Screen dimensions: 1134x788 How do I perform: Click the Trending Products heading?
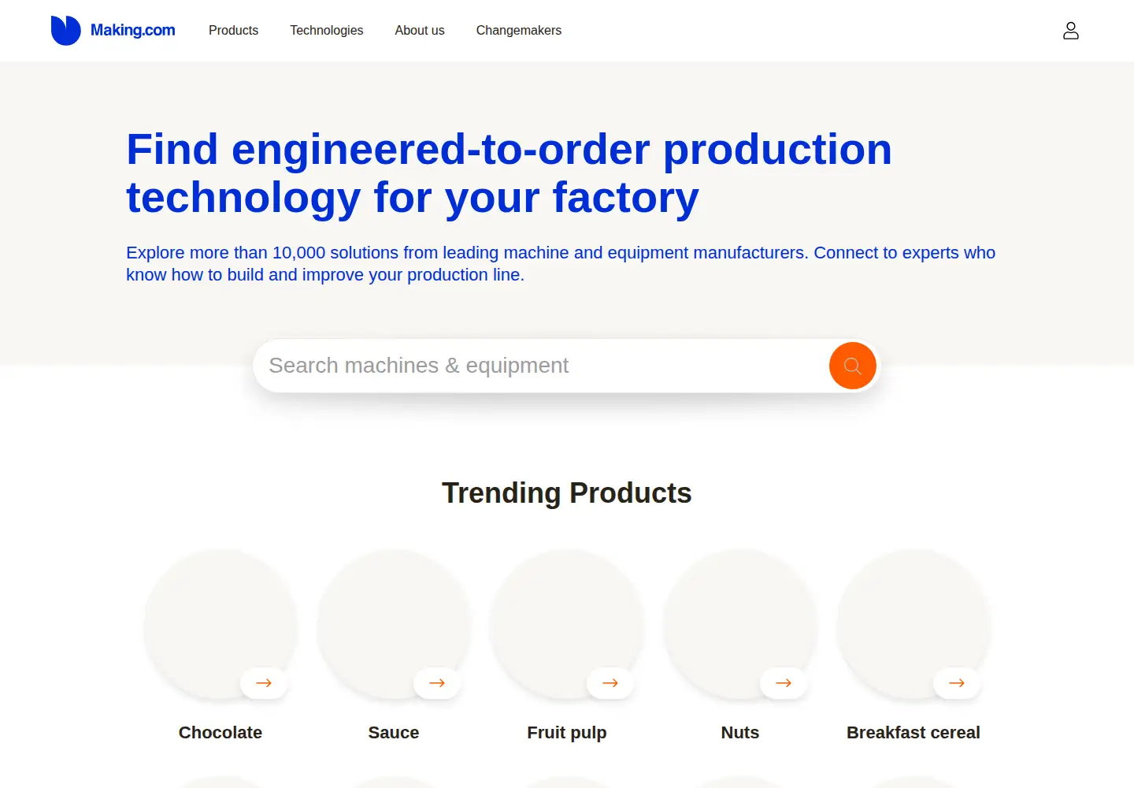(567, 493)
